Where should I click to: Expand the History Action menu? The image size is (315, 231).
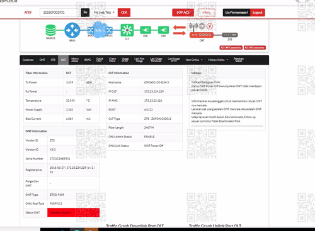218,60
